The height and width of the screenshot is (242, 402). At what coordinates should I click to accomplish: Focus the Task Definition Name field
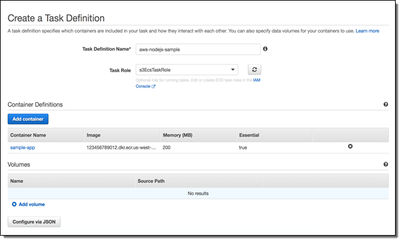point(198,49)
